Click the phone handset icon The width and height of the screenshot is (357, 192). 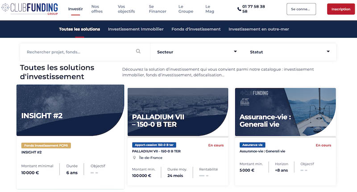[239, 9]
